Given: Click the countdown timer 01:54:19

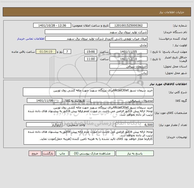Looking at the screenshot, I should pos(46,51).
